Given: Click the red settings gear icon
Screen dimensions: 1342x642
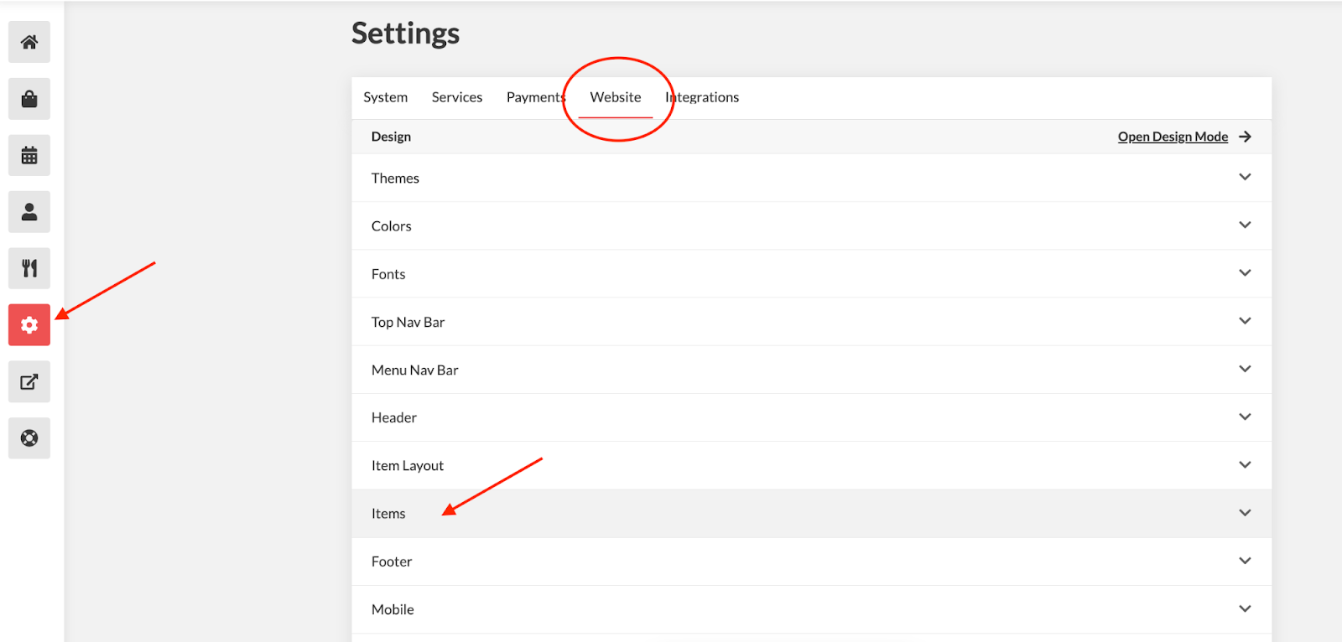Looking at the screenshot, I should (29, 325).
